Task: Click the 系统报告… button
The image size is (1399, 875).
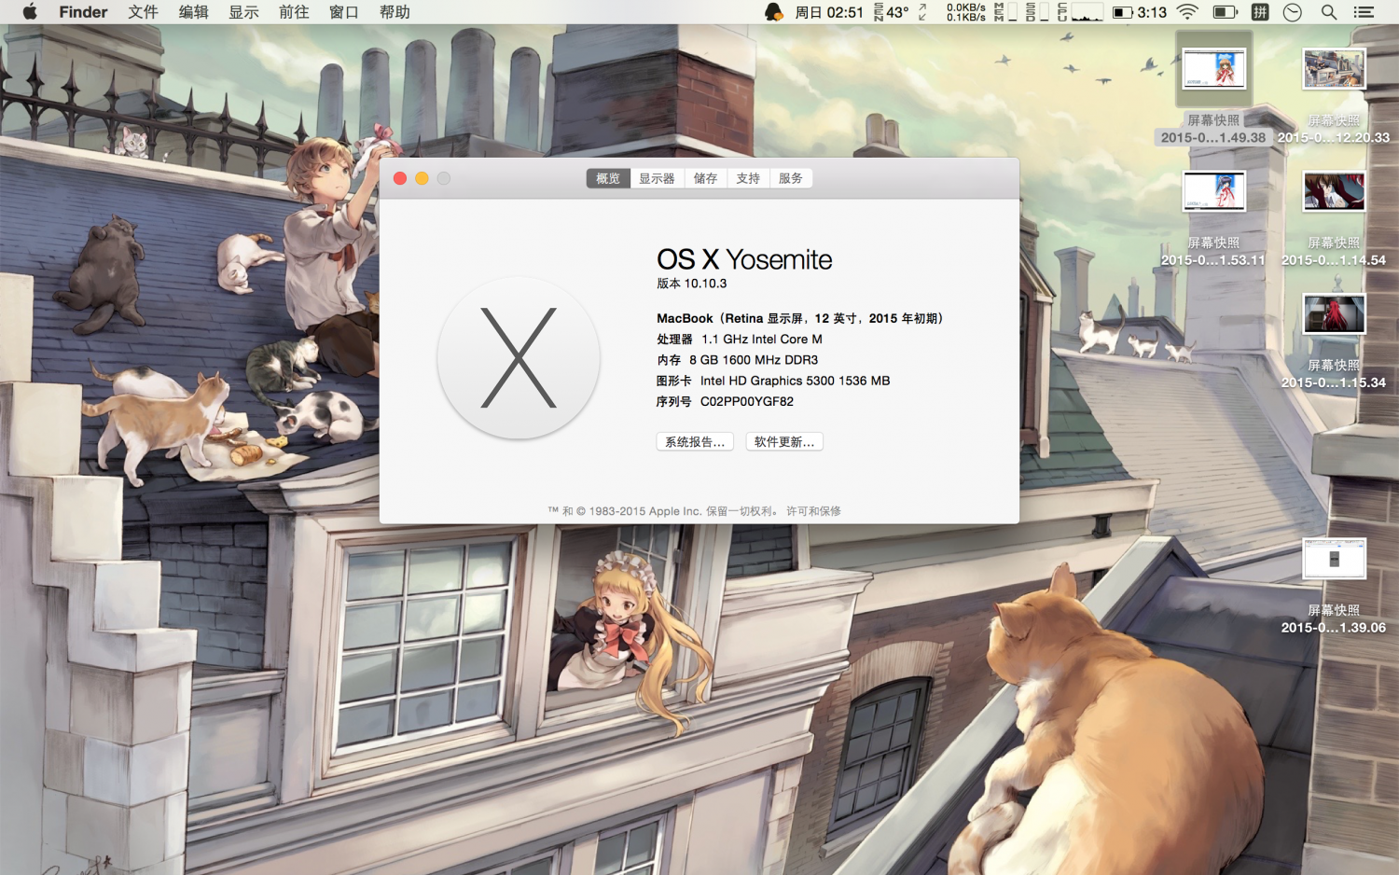Action: (695, 442)
